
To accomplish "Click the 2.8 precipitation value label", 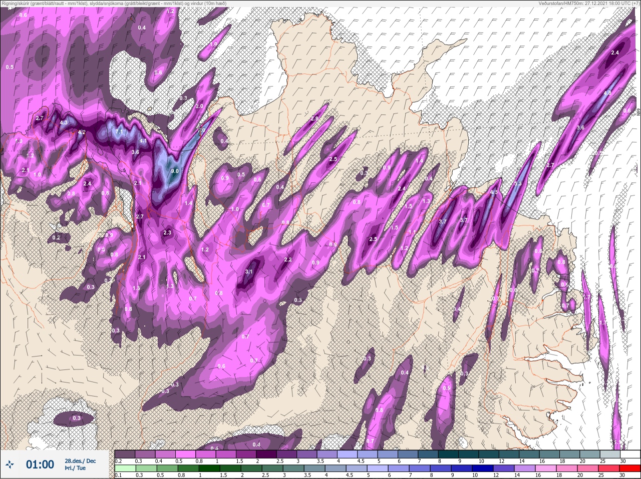I will pos(314,118).
